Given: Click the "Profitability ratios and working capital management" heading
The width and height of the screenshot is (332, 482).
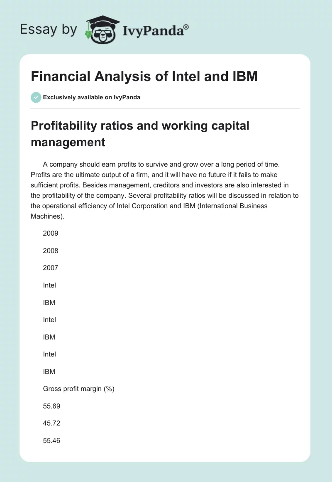Looking at the screenshot, I should click(x=140, y=133).
